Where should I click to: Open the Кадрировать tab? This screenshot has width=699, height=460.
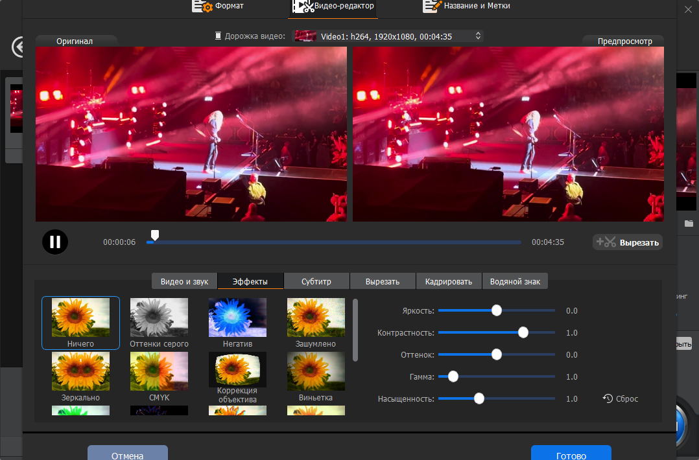[449, 281]
